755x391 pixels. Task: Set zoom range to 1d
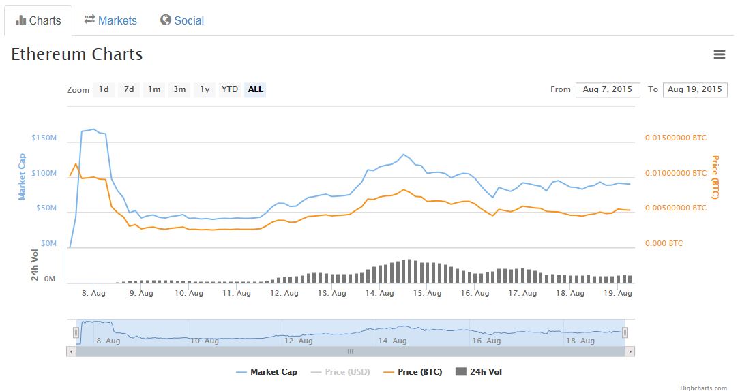point(104,89)
